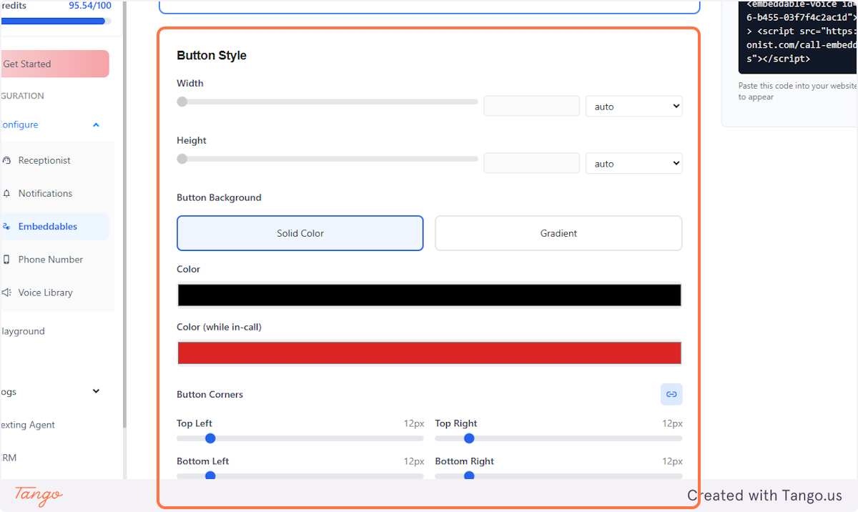Viewport: 858px width, 512px height.
Task: Click the Button Corners label
Action: pos(210,395)
